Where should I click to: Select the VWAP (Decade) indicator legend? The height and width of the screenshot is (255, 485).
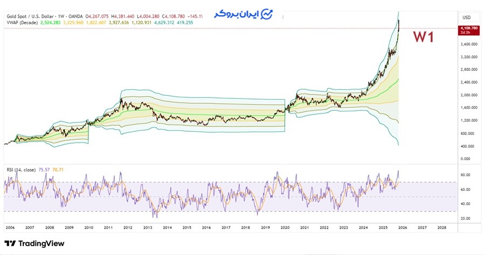[x=22, y=24]
